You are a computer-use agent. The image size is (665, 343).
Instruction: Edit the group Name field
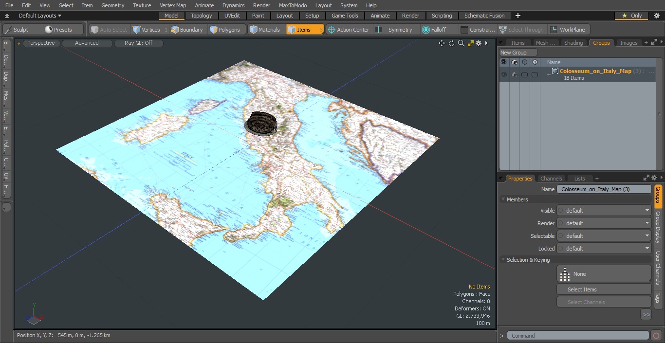[604, 189]
